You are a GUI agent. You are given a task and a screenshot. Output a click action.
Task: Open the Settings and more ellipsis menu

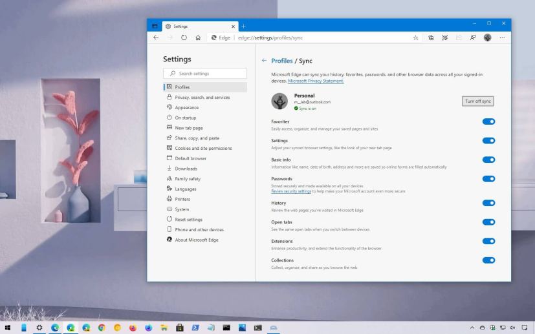tap(502, 37)
